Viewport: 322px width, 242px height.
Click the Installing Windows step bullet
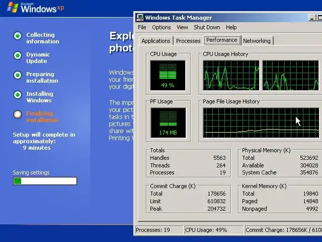(18, 95)
